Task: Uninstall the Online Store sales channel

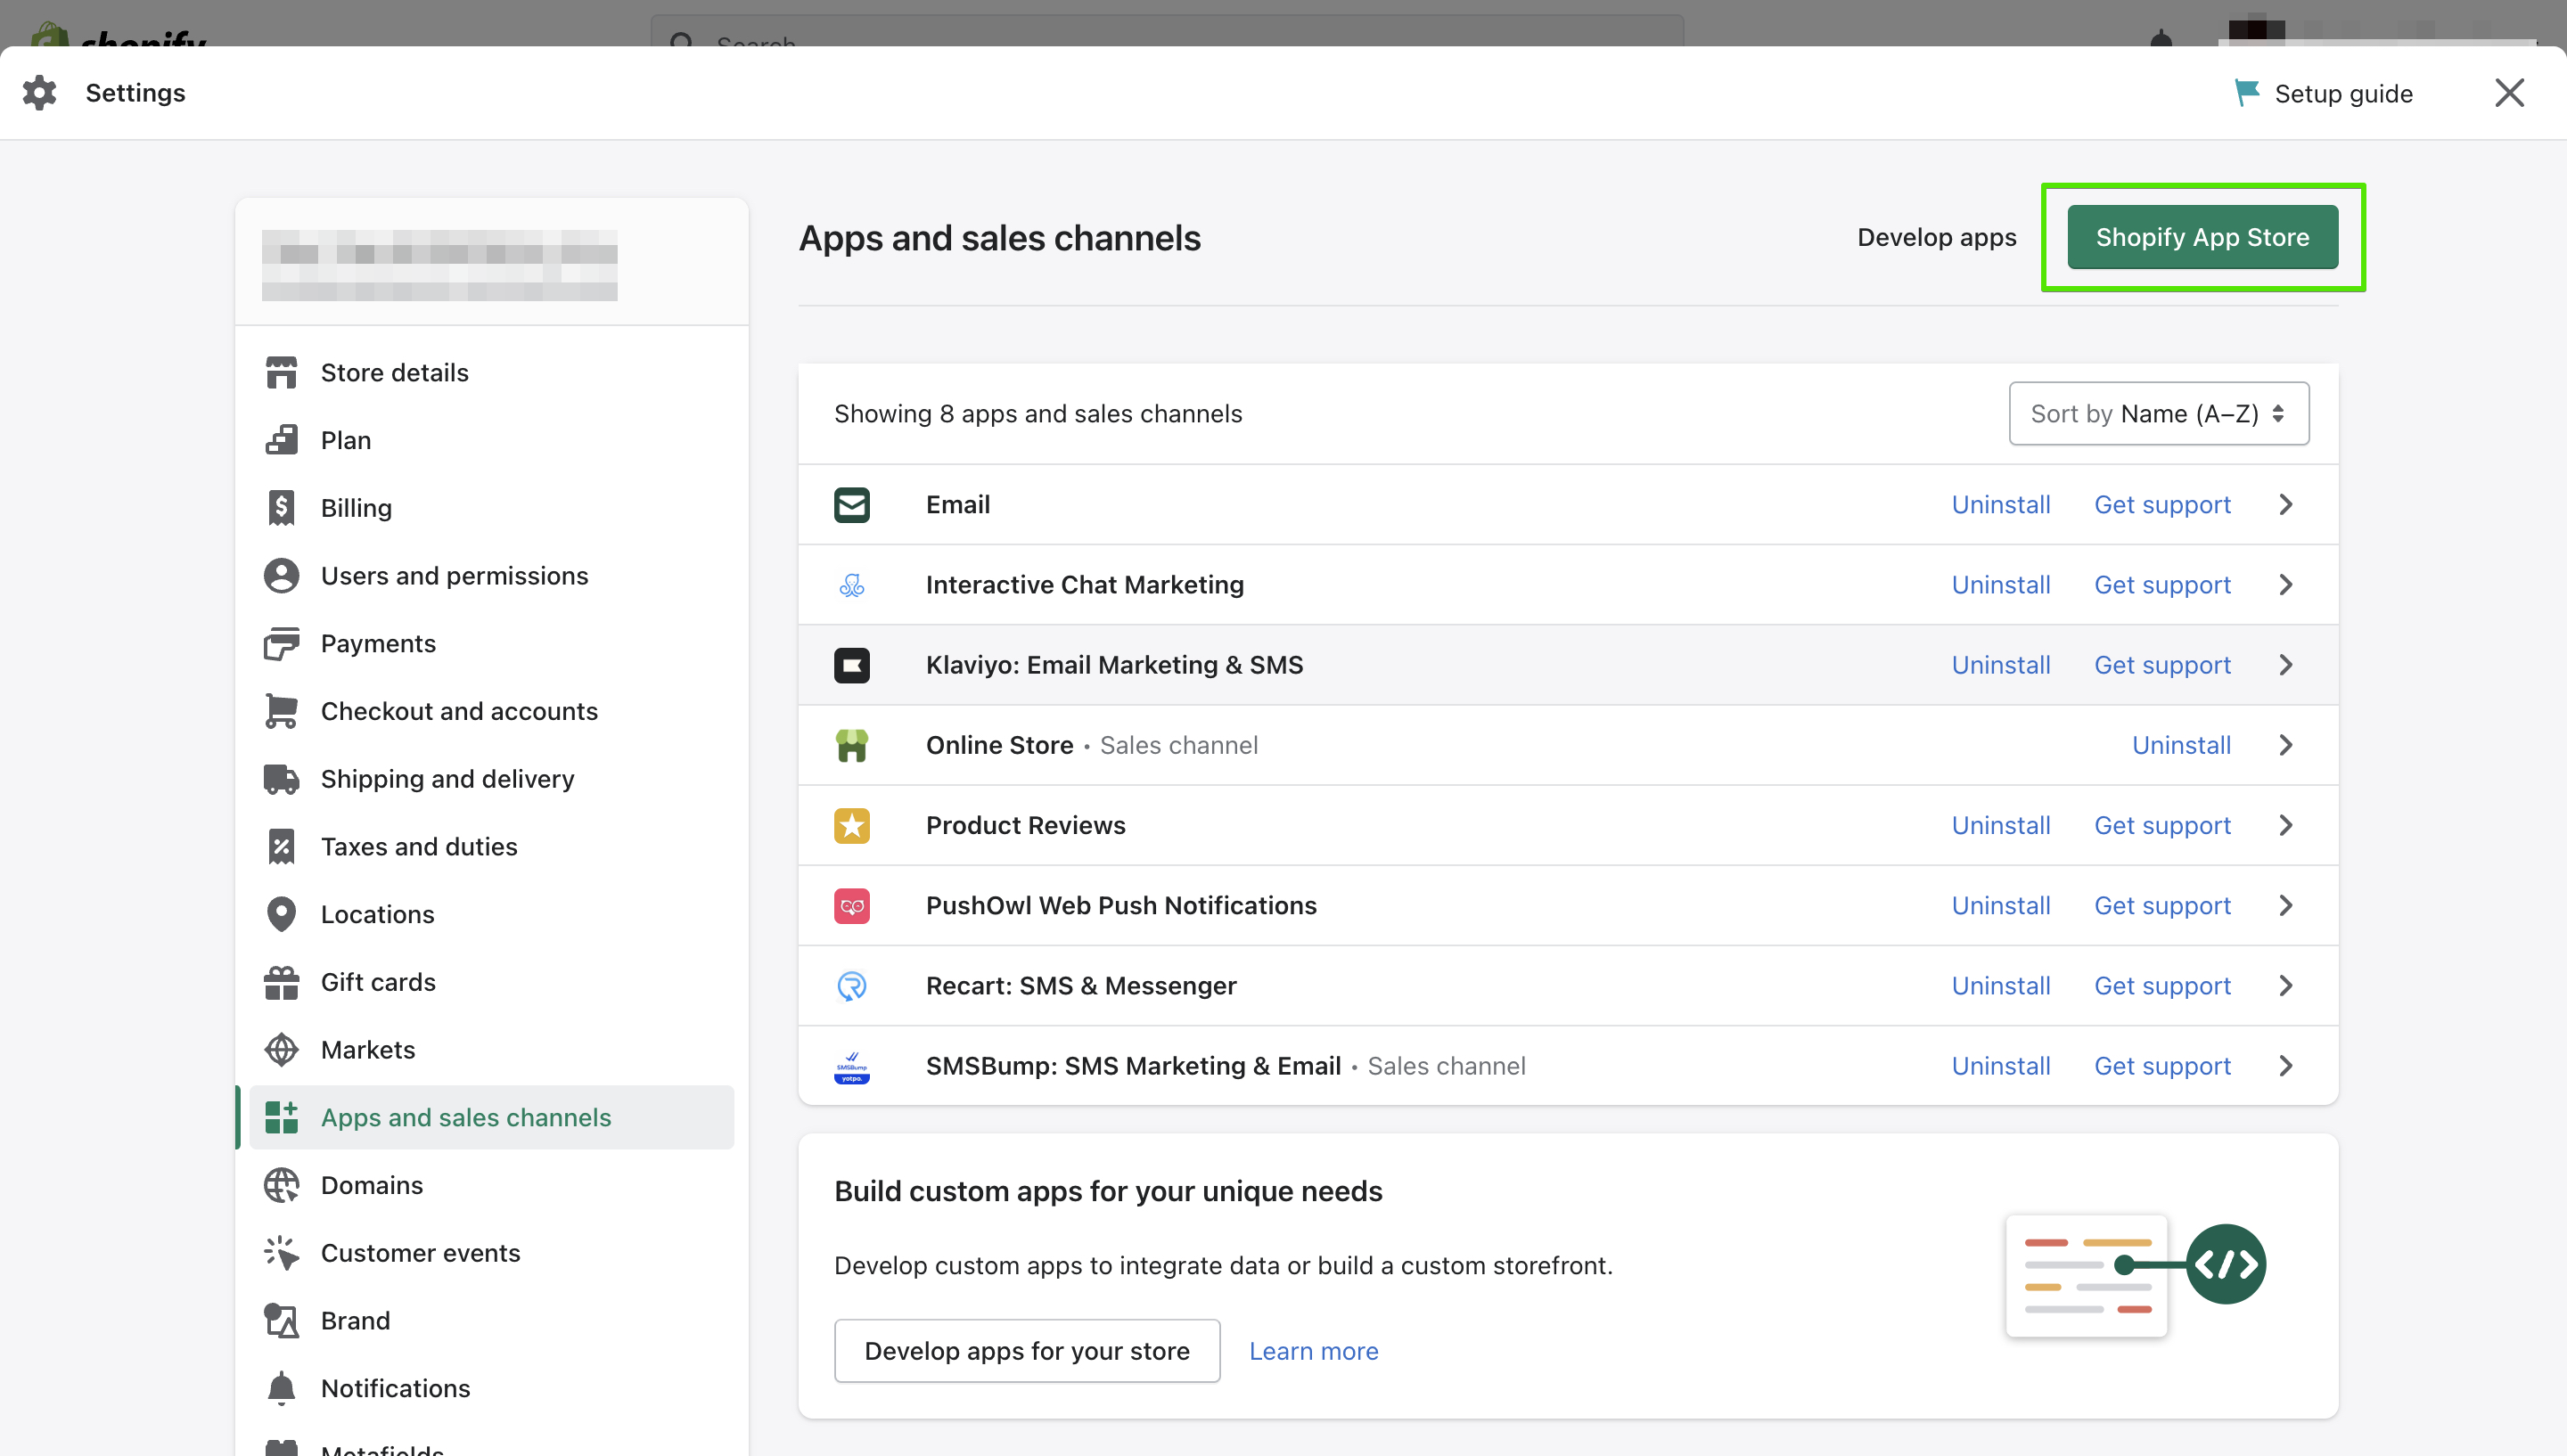Action: click(x=2181, y=745)
